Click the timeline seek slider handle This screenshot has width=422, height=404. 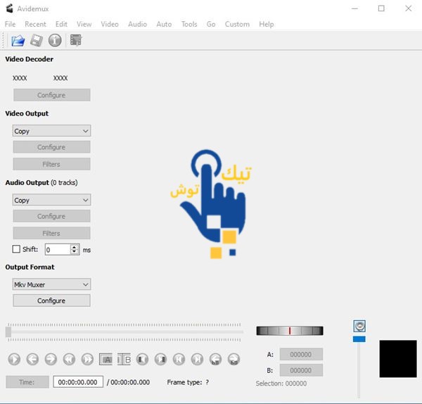pos(8,332)
